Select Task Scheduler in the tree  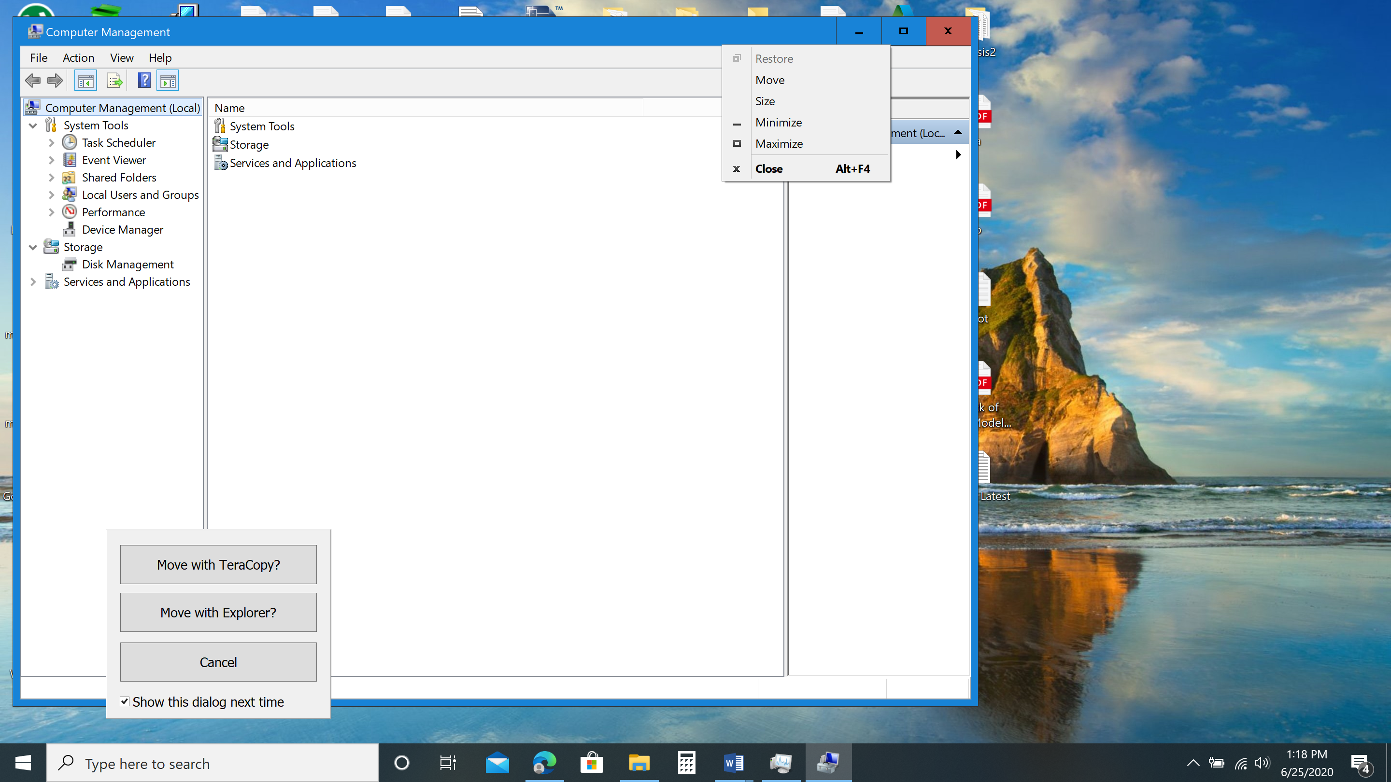119,142
